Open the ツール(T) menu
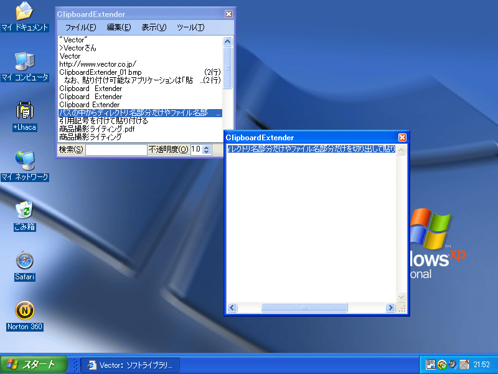 (x=190, y=27)
